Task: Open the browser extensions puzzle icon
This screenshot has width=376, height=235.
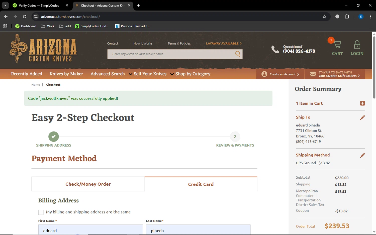Action: pos(347,17)
